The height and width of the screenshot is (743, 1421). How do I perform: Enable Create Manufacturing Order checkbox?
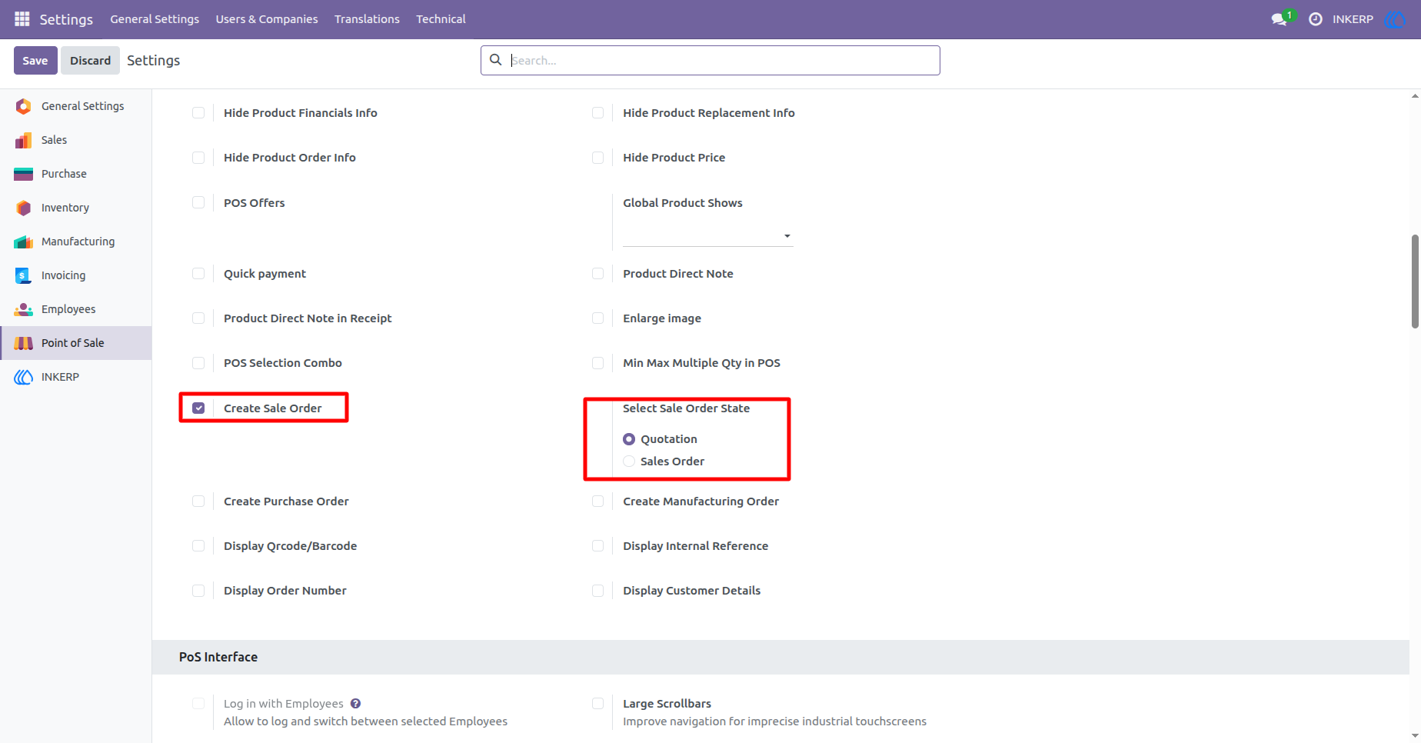click(x=597, y=501)
